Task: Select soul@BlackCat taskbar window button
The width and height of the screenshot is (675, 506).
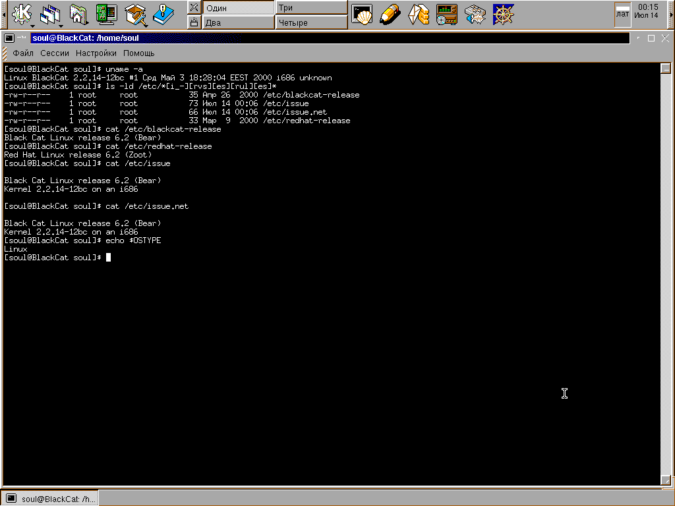Action: [49, 498]
